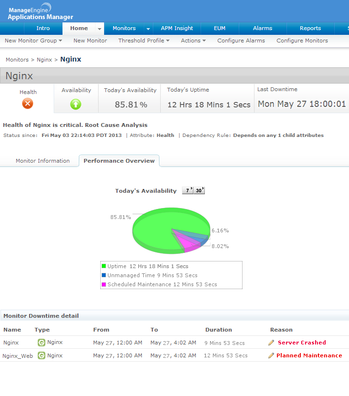The height and width of the screenshot is (396, 349).
Task: Open Configure Alarms
Action: tap(241, 41)
